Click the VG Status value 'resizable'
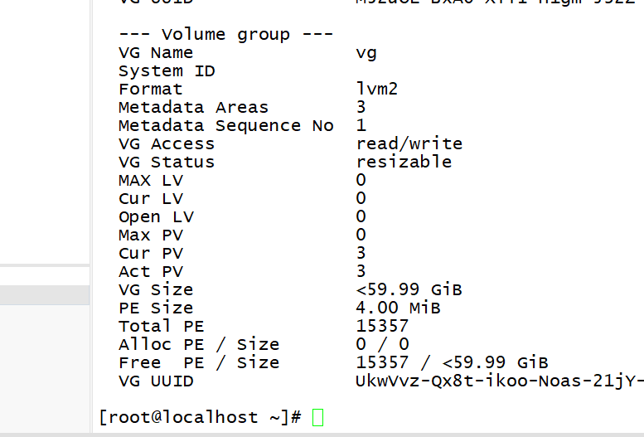This screenshot has height=437, width=644. (x=404, y=162)
